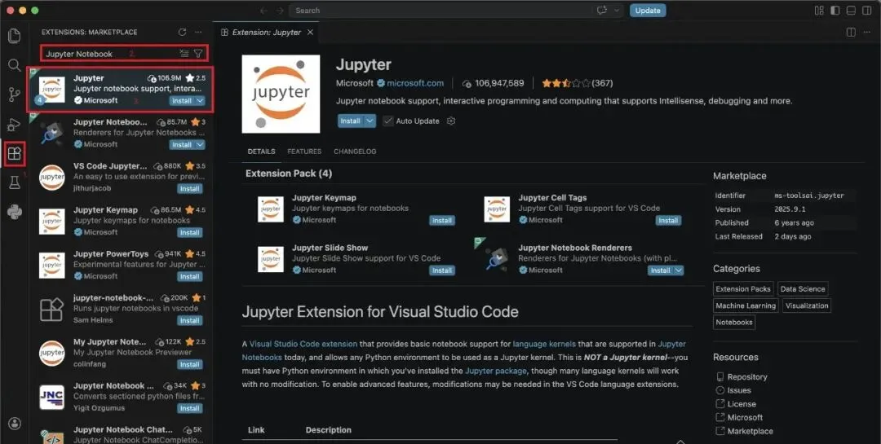Screen dimensions: 881x444
Task: Select the Extension Packs category tag
Action: [x=743, y=289]
